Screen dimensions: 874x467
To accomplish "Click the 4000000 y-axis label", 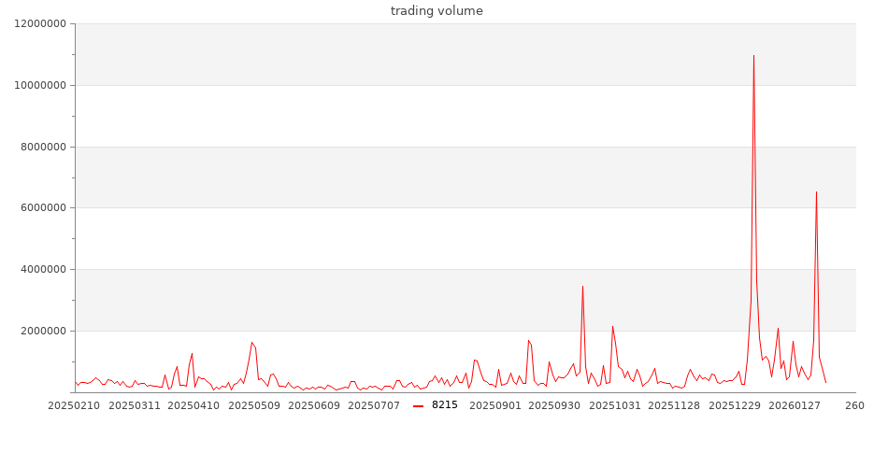I will [38, 270].
